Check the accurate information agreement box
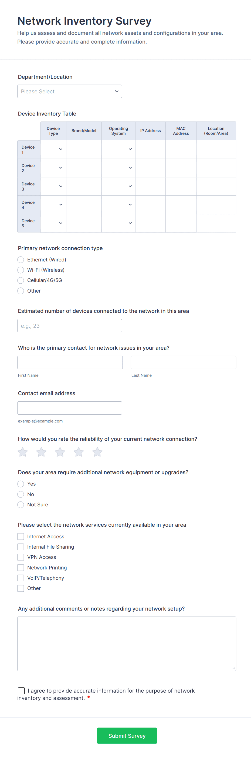The image size is (251, 757). 21,691
